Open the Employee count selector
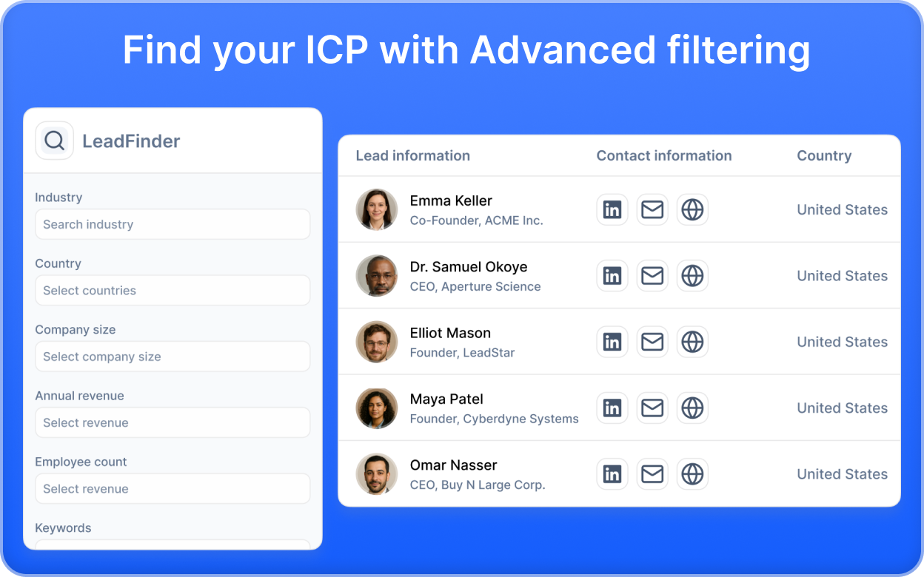The width and height of the screenshot is (924, 577). tap(173, 488)
